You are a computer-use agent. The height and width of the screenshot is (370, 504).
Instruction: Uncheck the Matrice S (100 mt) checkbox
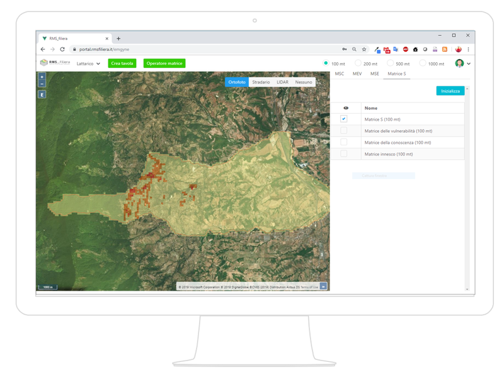coord(344,119)
